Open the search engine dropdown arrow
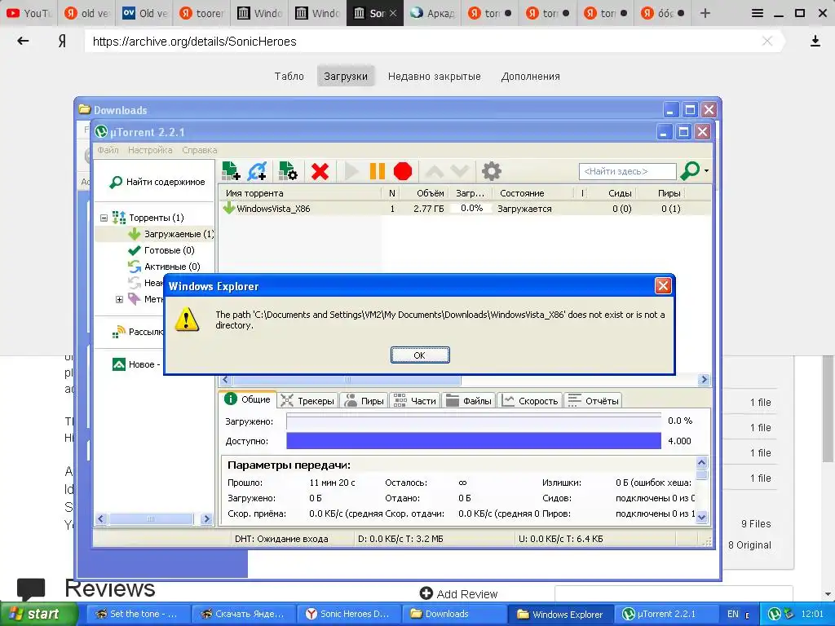Image resolution: width=835 pixels, height=626 pixels. pyautogui.click(x=707, y=171)
